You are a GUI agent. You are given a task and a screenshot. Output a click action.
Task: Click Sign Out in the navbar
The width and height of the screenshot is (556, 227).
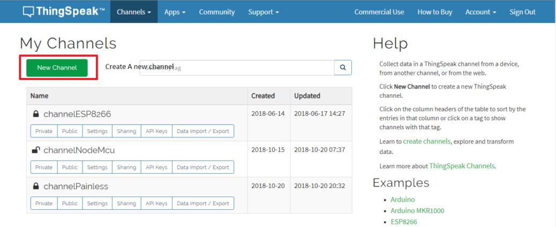pyautogui.click(x=522, y=12)
